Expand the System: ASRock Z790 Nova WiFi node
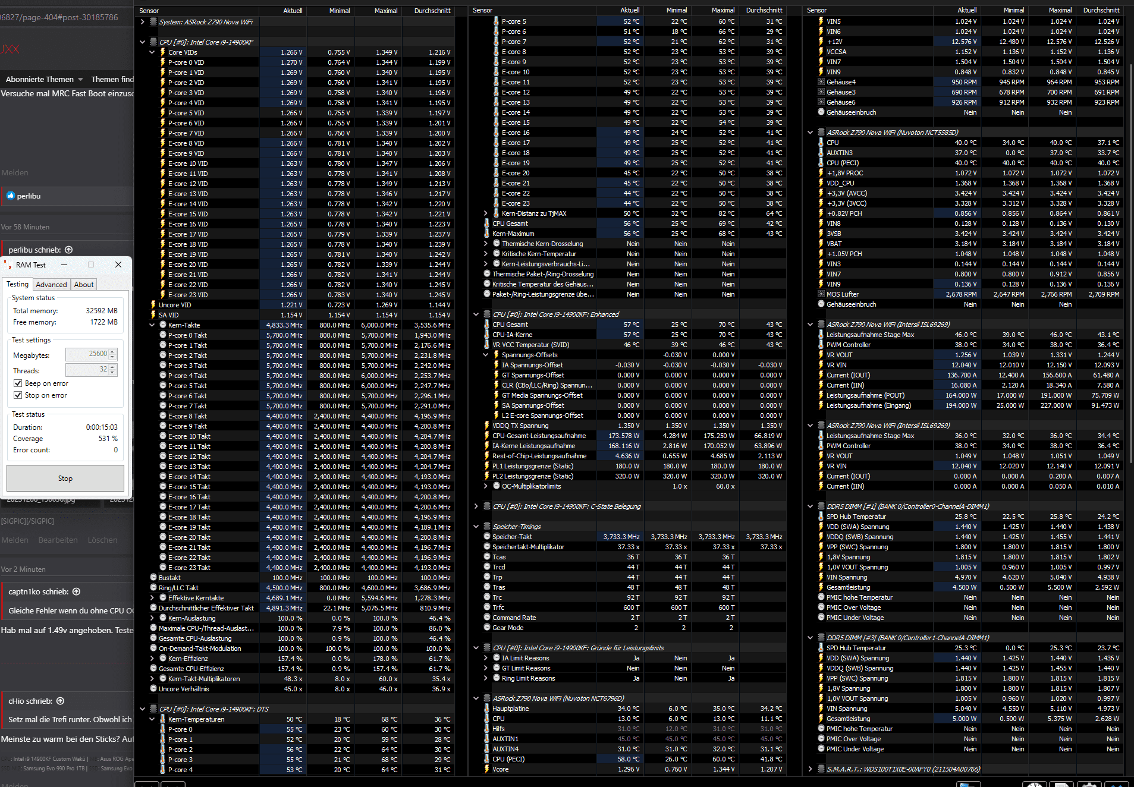This screenshot has width=1134, height=787. [142, 22]
